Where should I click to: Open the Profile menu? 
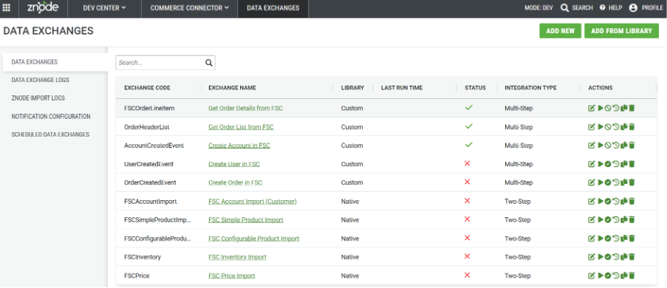tap(646, 7)
